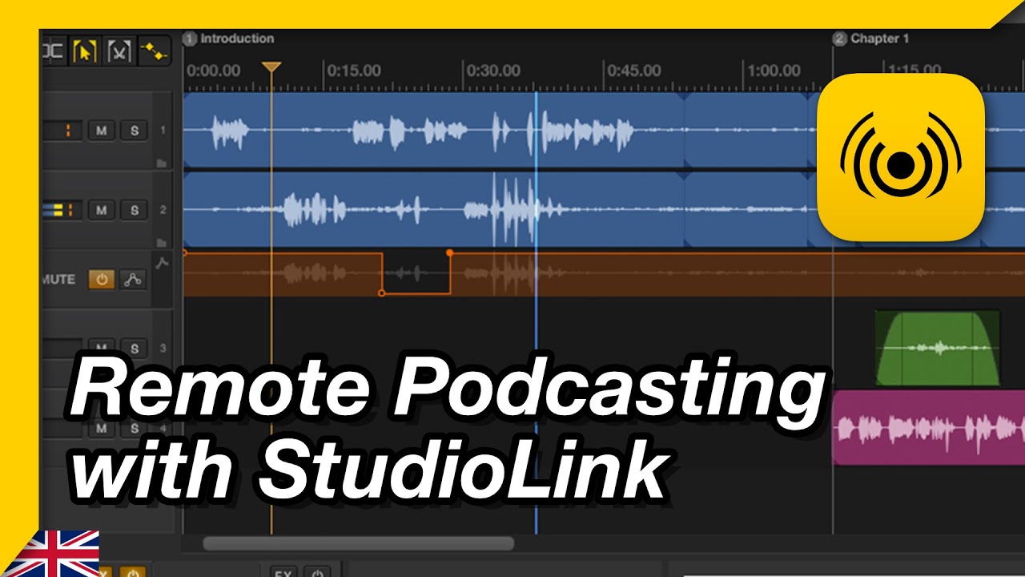Select the envelope points tool

[x=153, y=51]
